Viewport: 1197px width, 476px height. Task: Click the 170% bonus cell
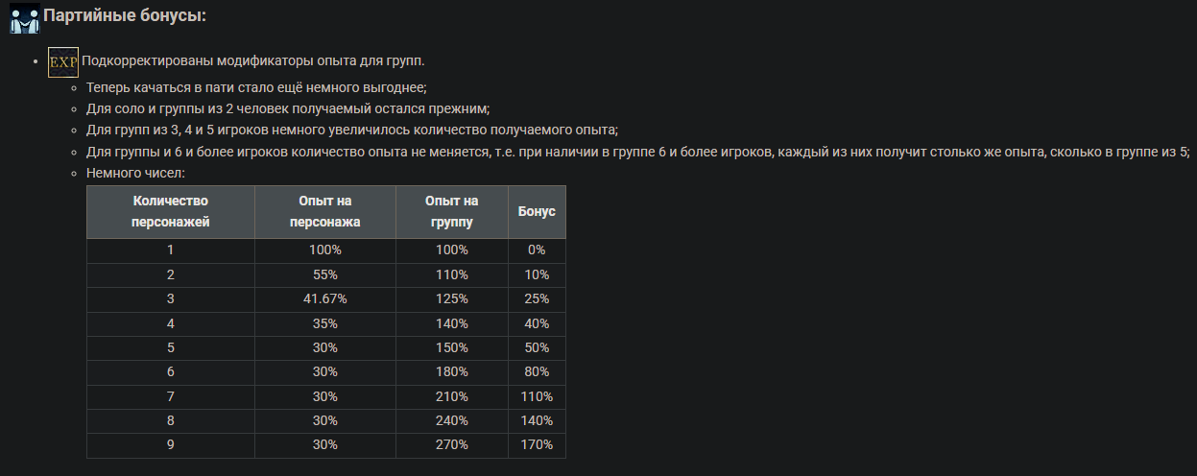pos(537,445)
